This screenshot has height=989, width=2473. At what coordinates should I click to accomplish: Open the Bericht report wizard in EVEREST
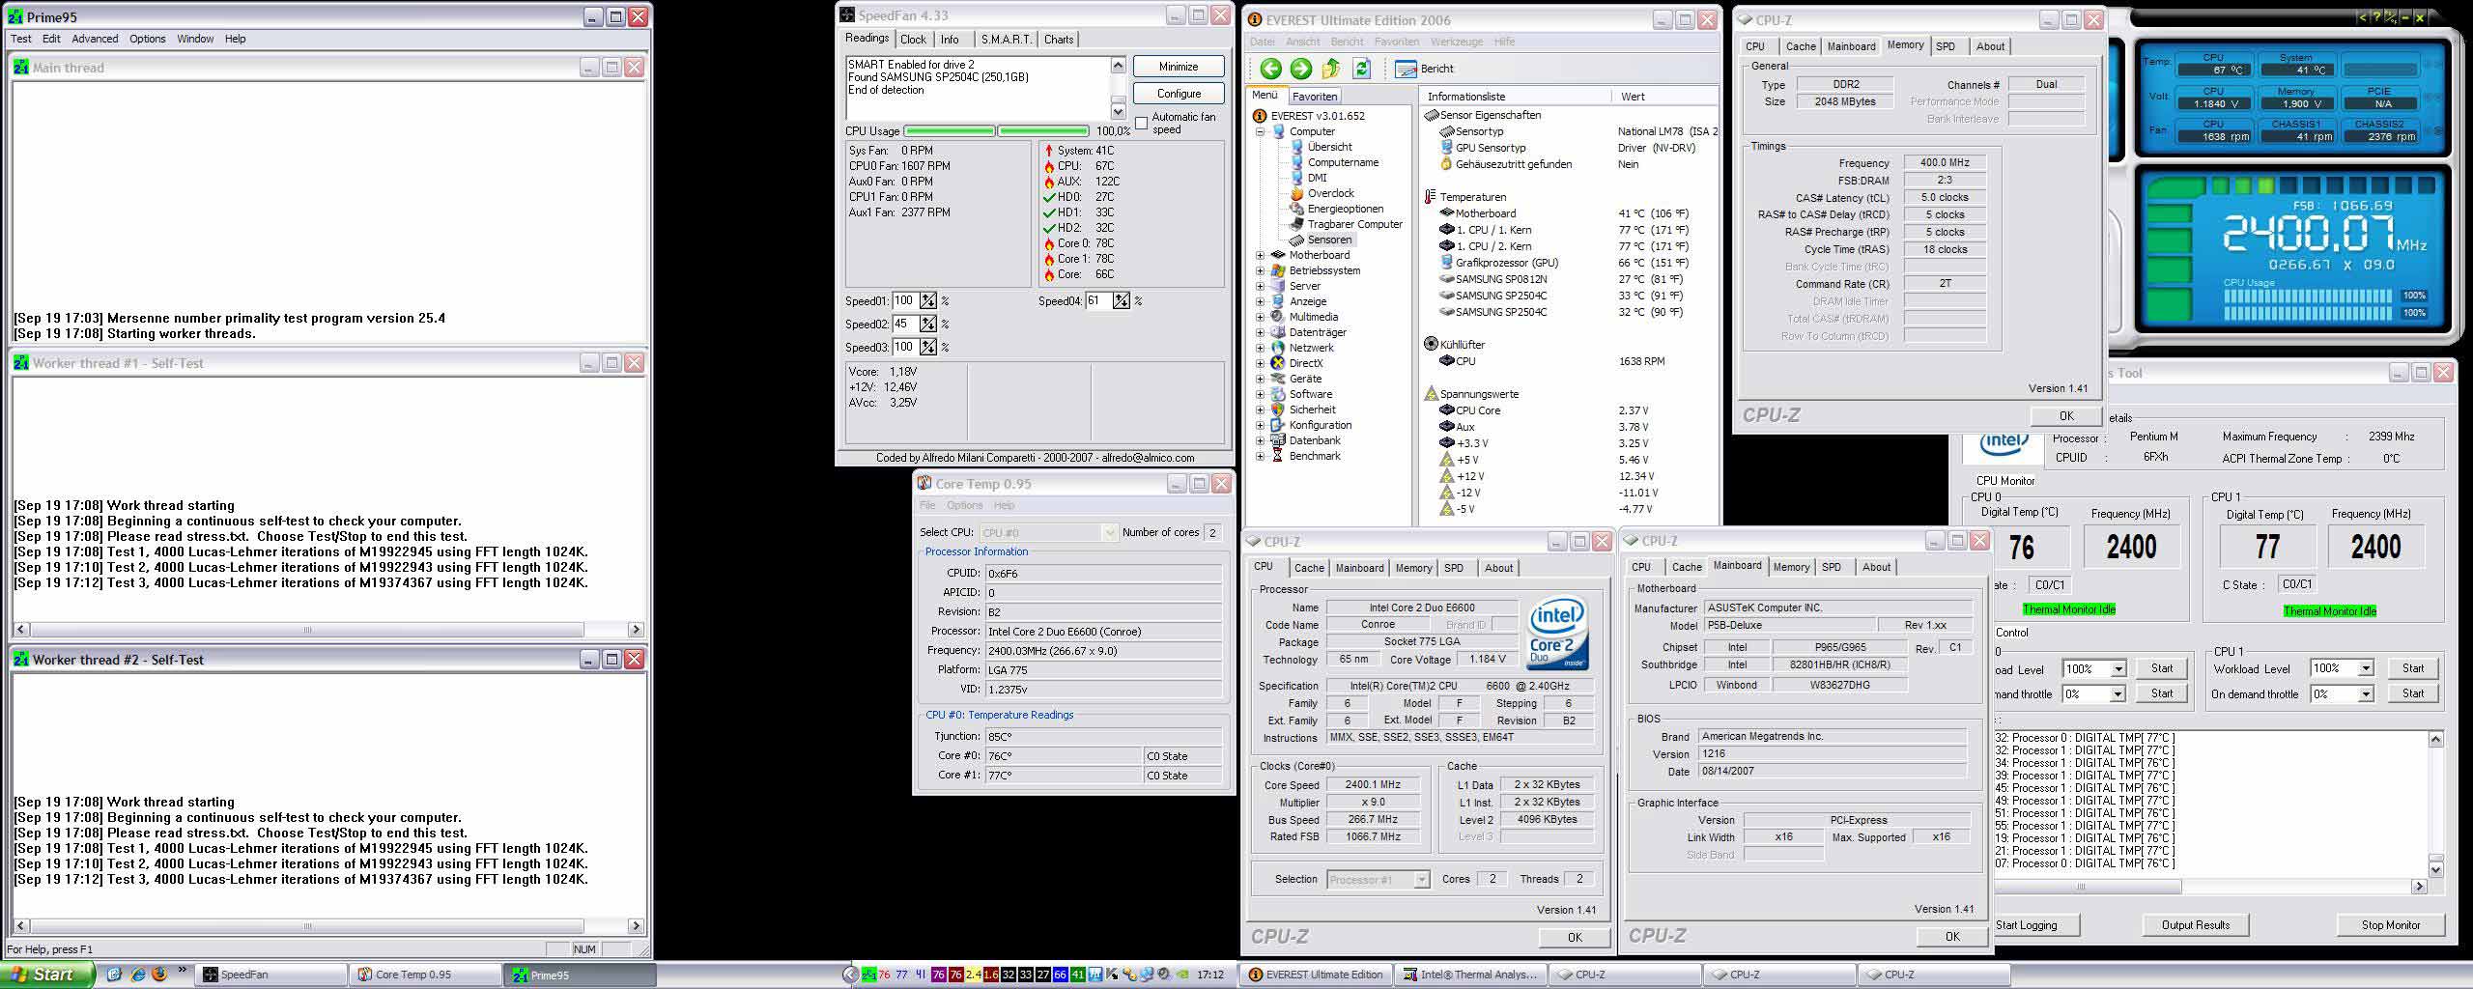pos(1425,69)
